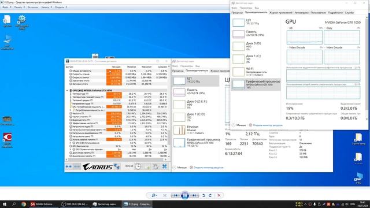Image resolution: width=370 pixels, height=208 pixels.
Task: Open Файл menu in front Task Manager
Action: point(234,8)
